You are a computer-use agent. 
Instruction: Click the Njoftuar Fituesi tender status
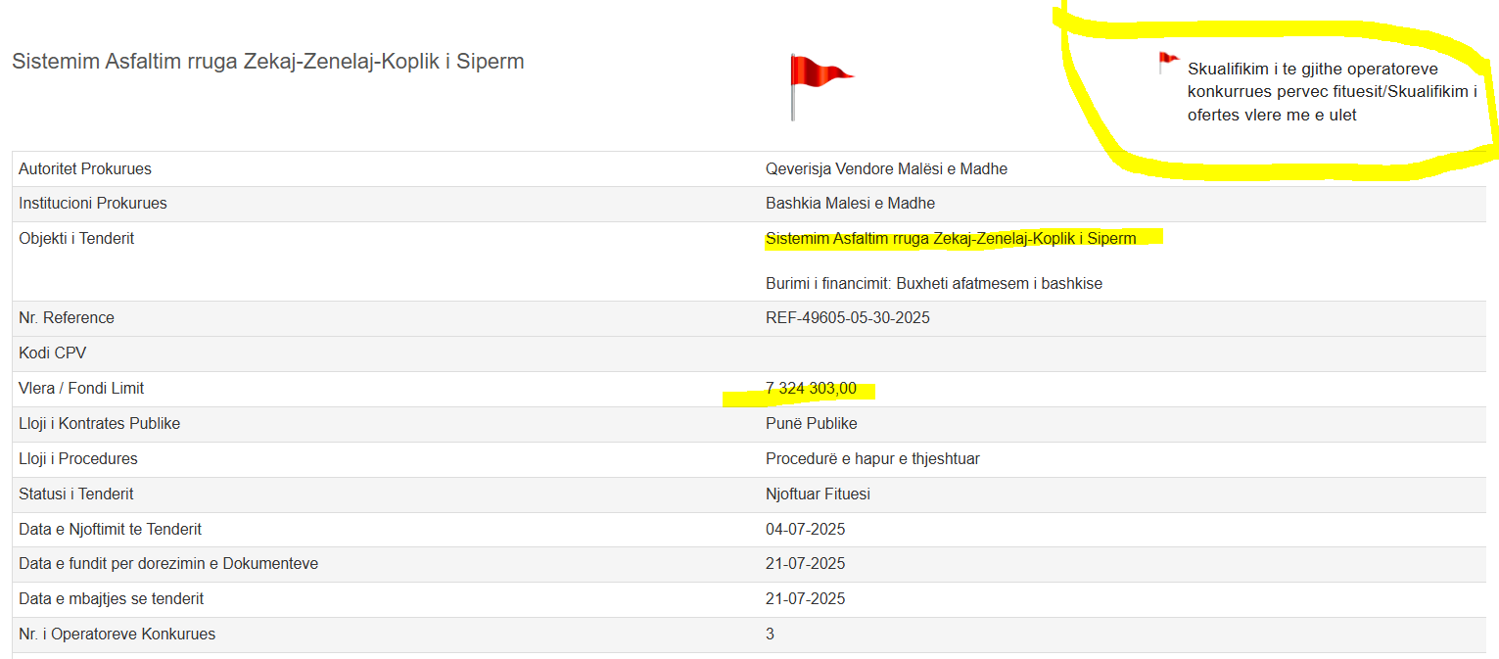817,494
